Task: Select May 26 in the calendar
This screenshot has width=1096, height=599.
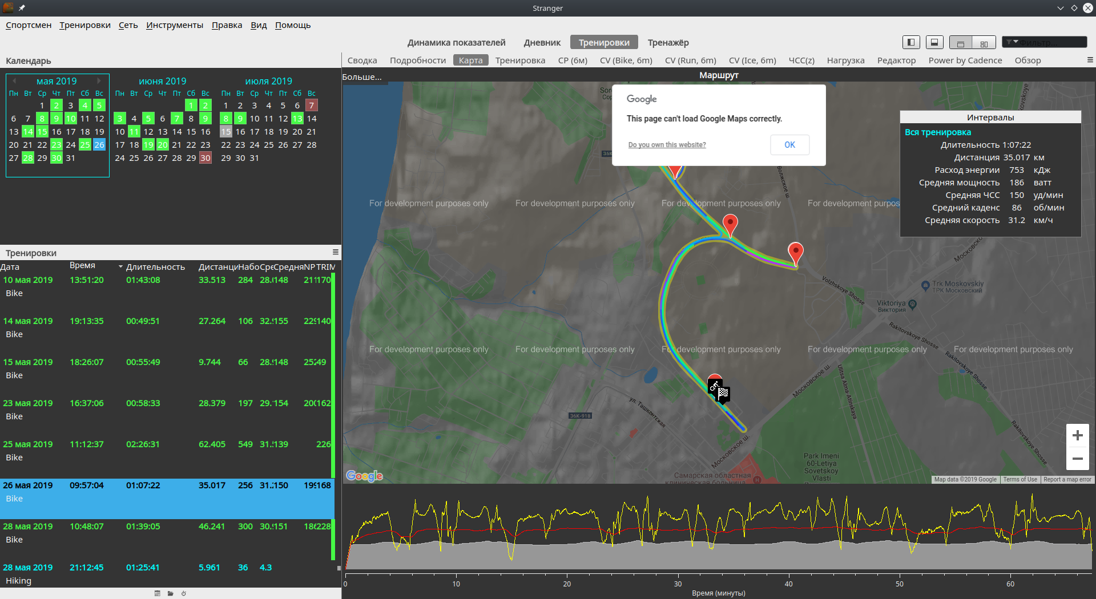Action: [x=99, y=145]
